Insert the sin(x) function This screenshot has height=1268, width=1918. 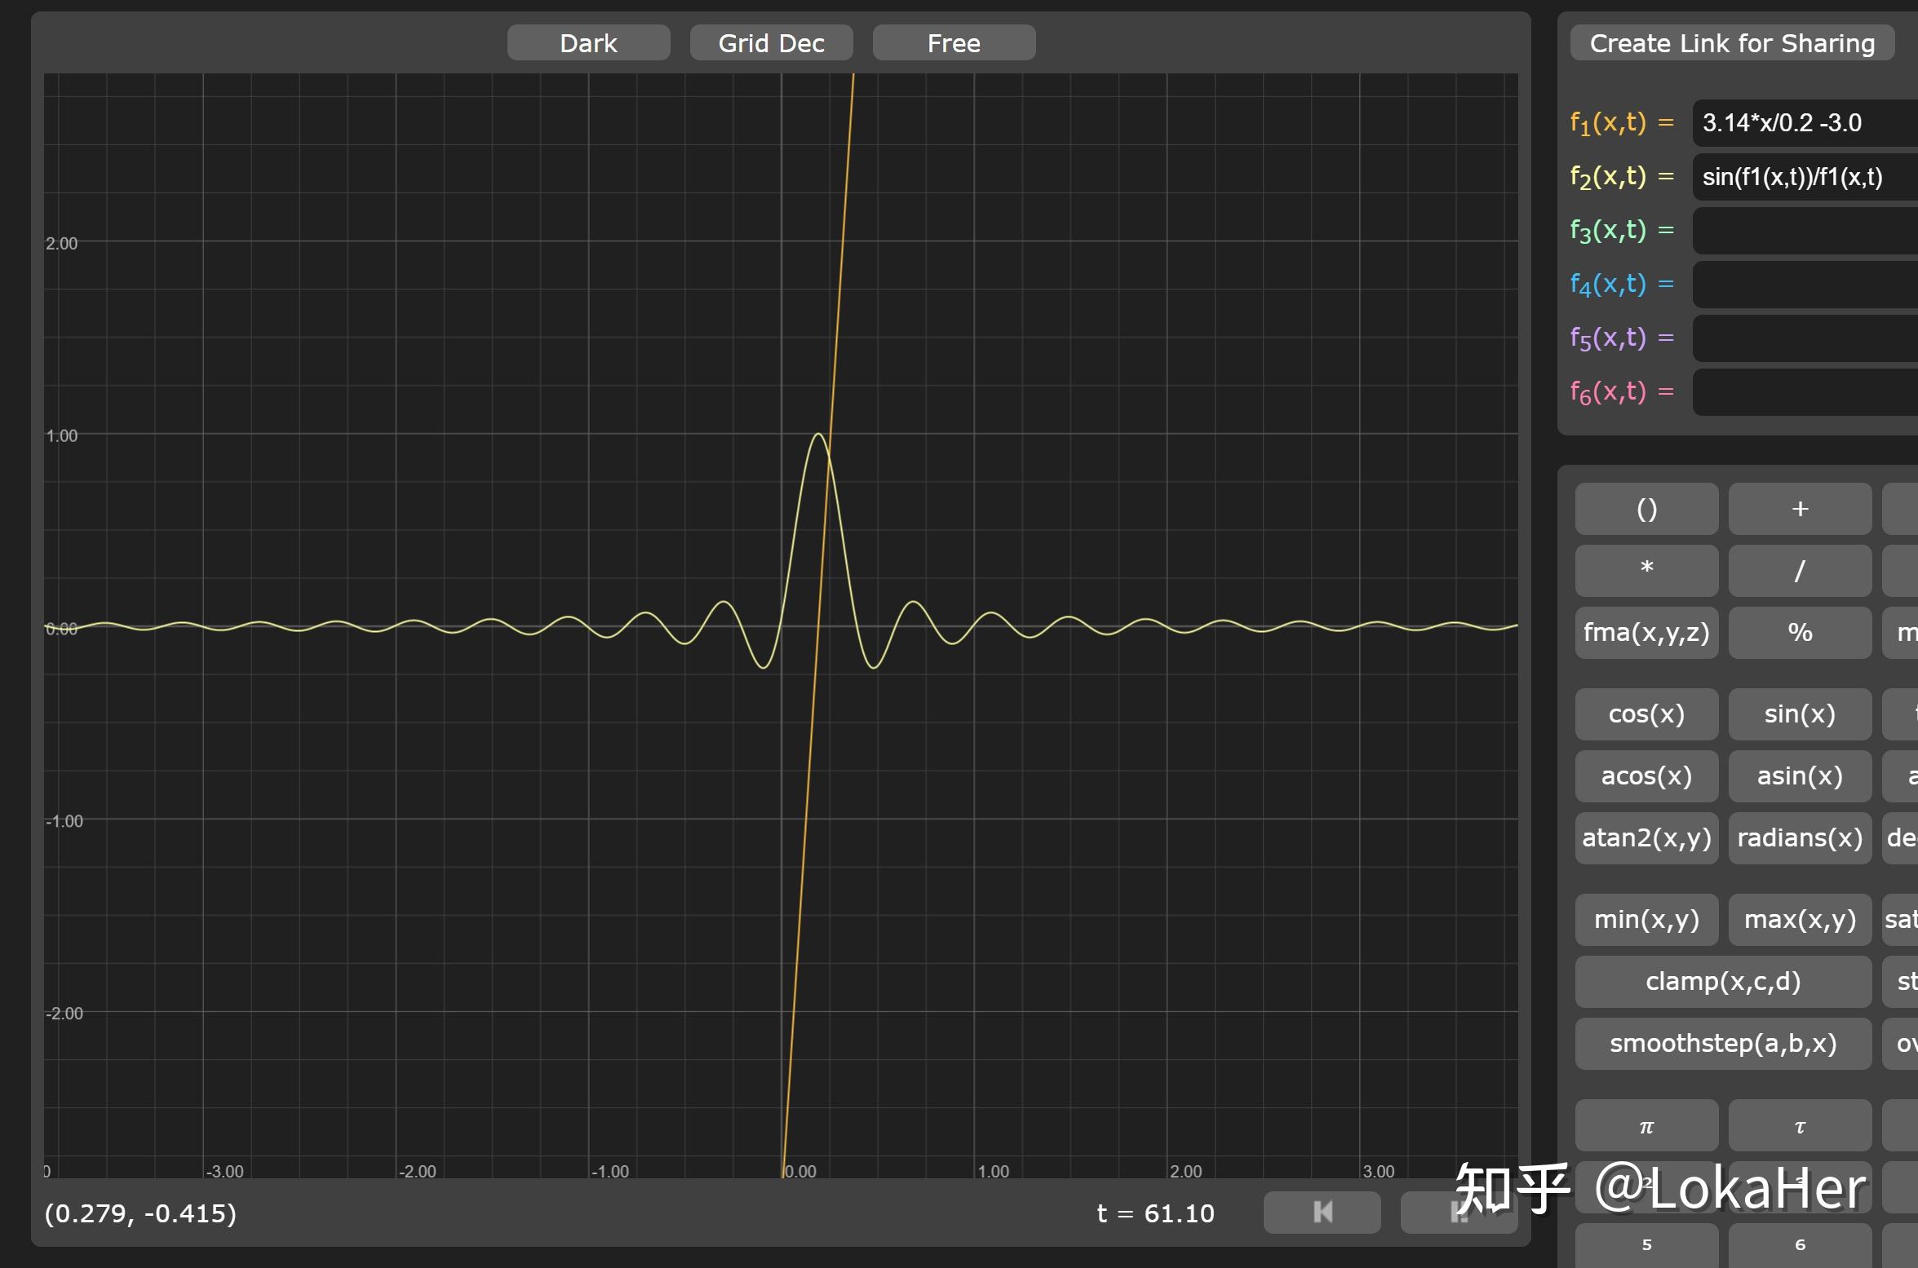(x=1799, y=714)
